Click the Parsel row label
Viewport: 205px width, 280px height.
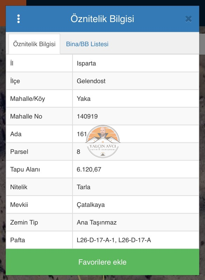point(19,152)
